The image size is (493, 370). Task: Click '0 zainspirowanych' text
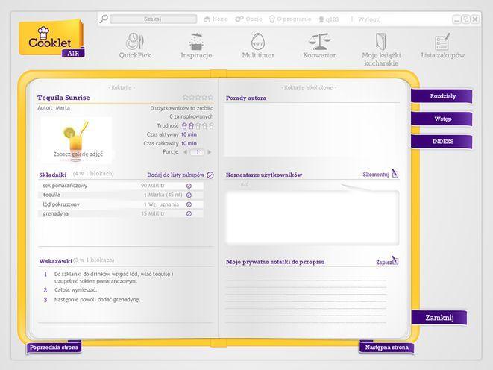(191, 116)
